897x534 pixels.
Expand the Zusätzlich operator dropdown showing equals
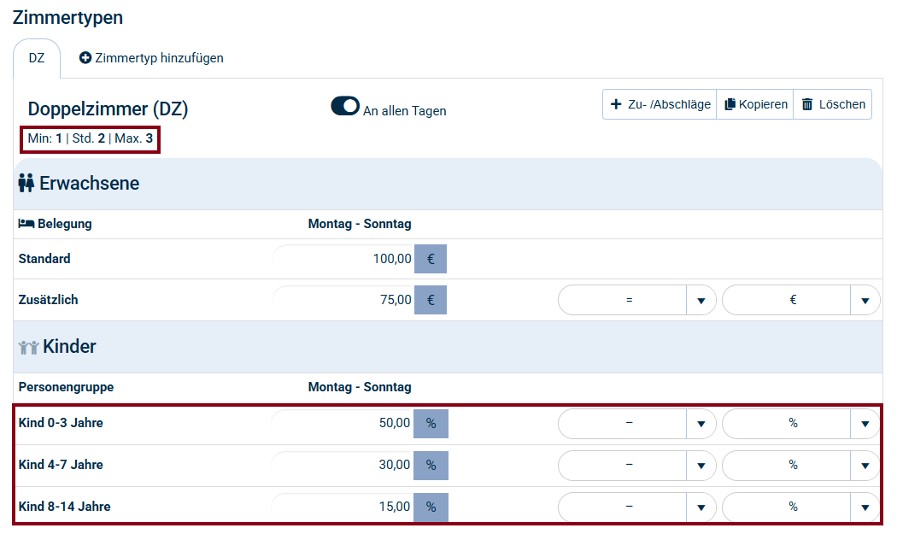tap(701, 301)
